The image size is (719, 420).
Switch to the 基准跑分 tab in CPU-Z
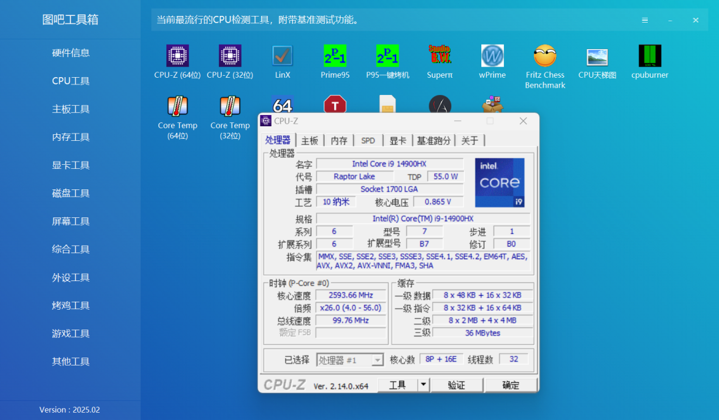click(x=433, y=140)
